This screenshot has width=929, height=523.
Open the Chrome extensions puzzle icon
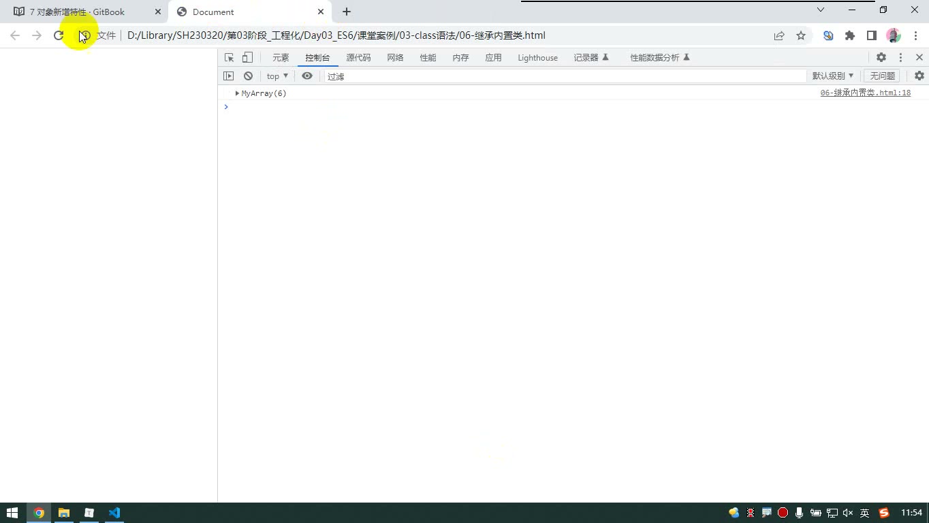coord(850,35)
